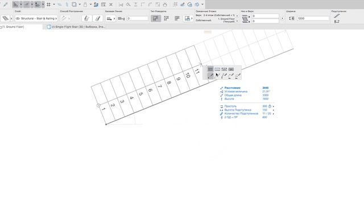Image resolution: width=364 pixels, height=205 pixels.
Task: Select the second pet palette top row icon
Action: pyautogui.click(x=217, y=69)
